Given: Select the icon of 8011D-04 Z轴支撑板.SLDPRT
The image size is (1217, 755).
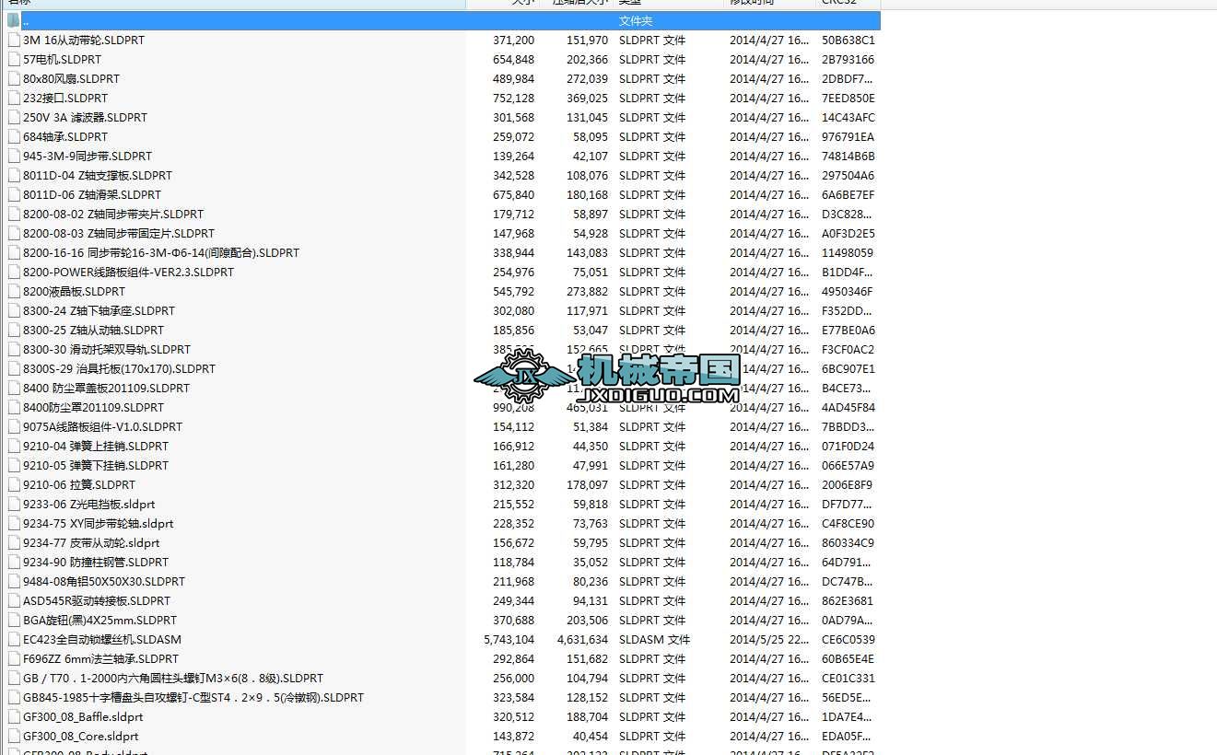Looking at the screenshot, I should 14,175.
